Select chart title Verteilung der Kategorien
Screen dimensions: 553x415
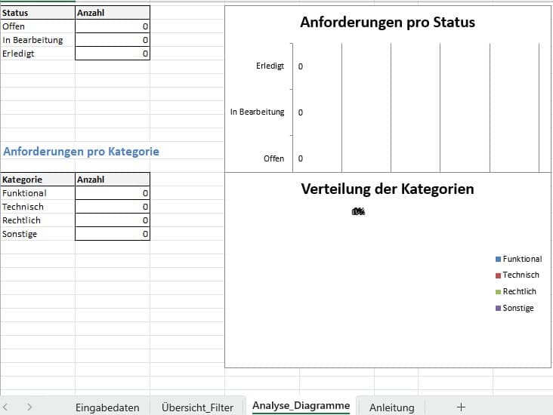coord(387,189)
